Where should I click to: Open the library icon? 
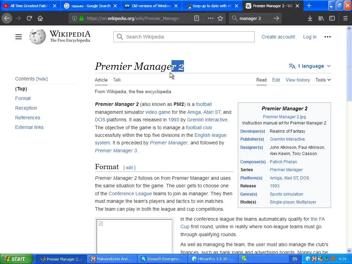[x=321, y=18]
